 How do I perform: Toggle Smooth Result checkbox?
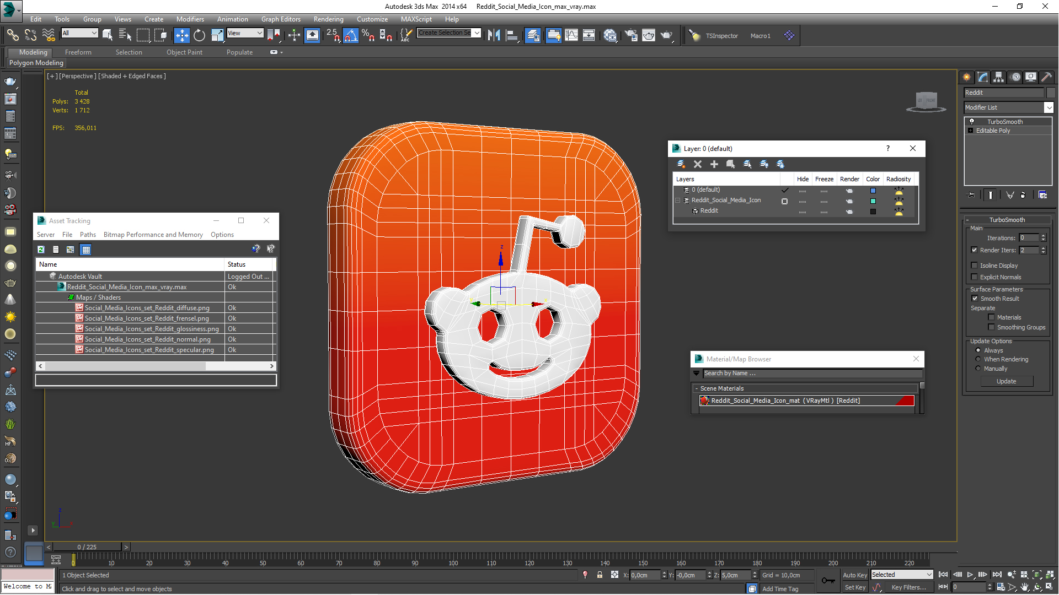pos(975,299)
